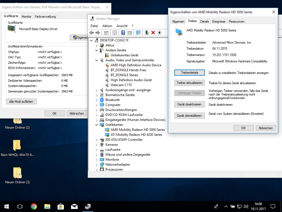Click Abbrechen in AMD Radeon properties dialog
Image resolution: width=282 pixels, height=212 pixels.
pos(266,128)
